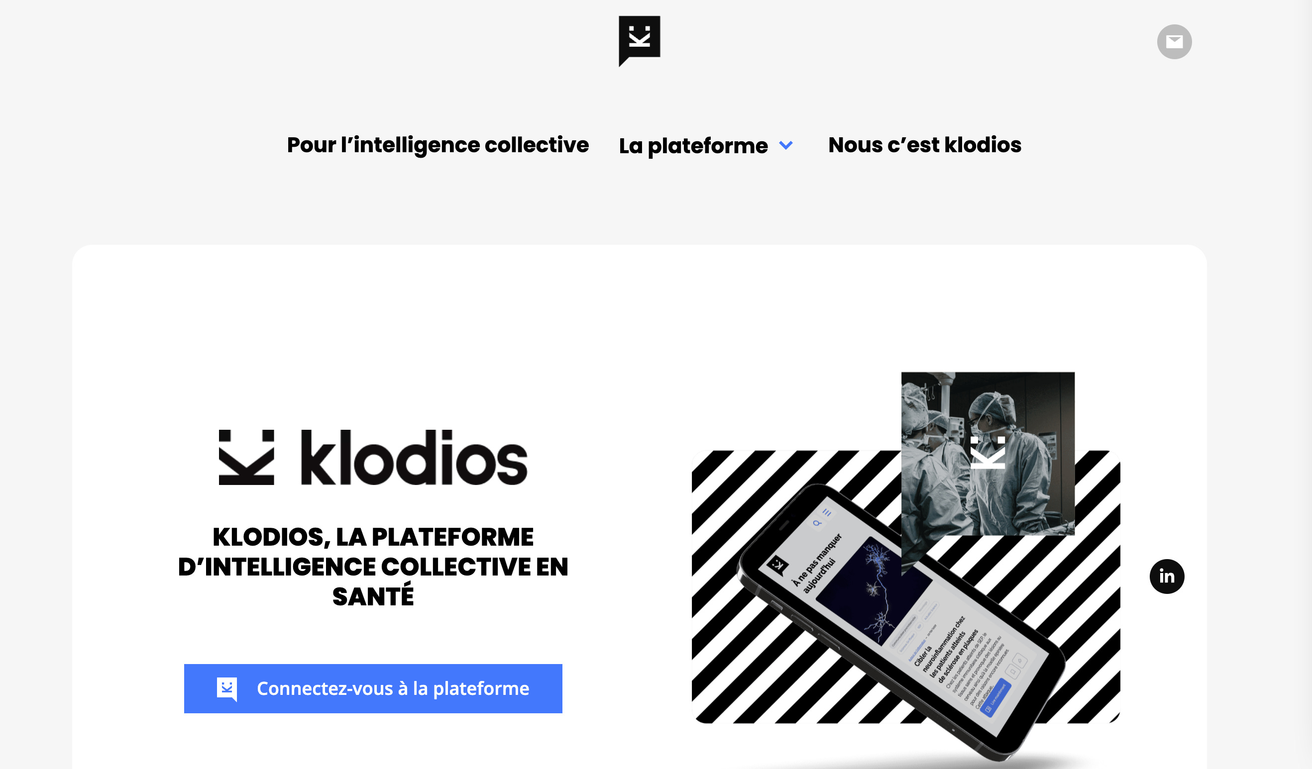The image size is (1312, 769).
Task: Click the search magnifier on the phone screen
Action: 817,523
